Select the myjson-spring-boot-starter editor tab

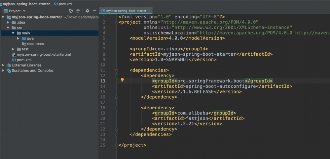[x=126, y=11]
